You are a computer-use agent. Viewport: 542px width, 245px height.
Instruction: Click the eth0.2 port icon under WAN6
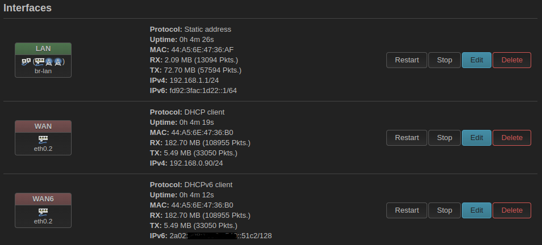tap(43, 212)
